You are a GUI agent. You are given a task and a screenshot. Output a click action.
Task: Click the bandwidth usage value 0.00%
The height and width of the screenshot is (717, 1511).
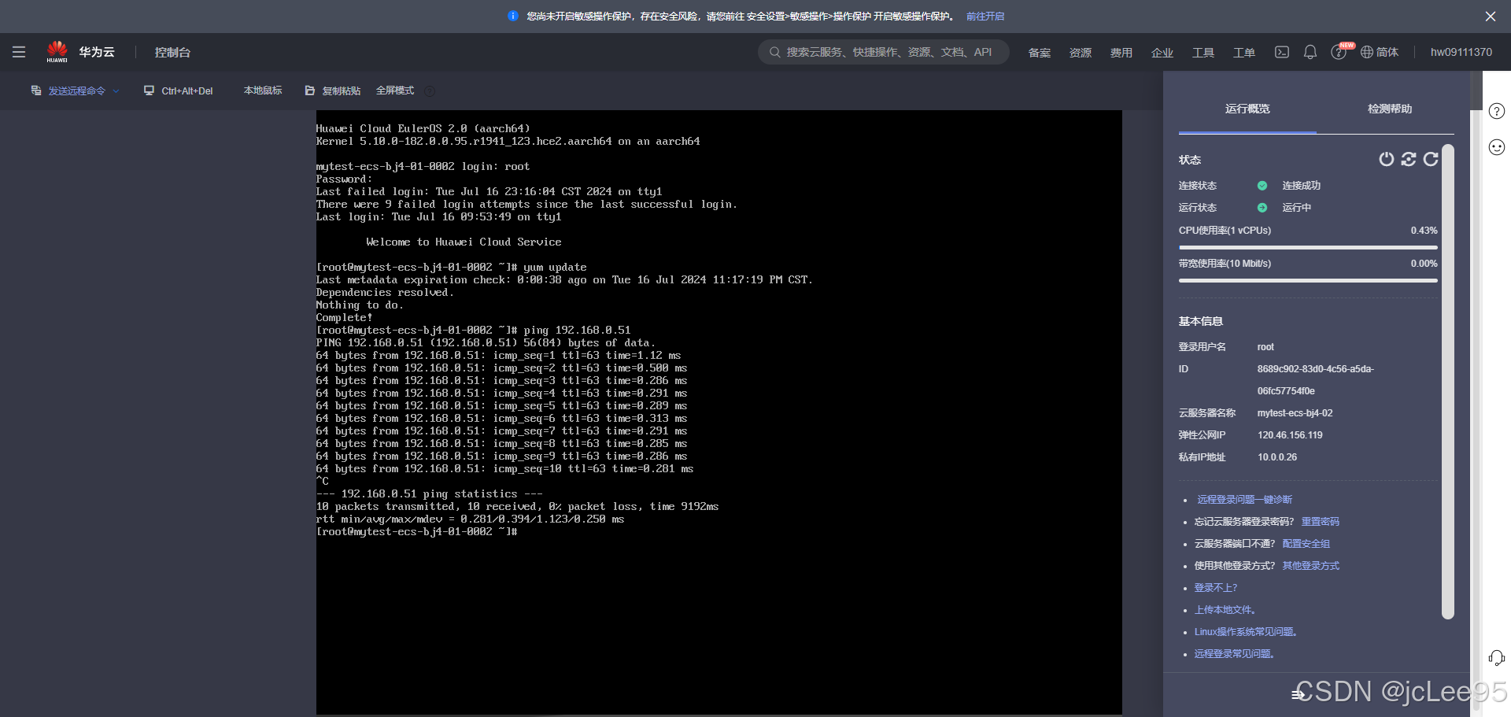(1424, 264)
